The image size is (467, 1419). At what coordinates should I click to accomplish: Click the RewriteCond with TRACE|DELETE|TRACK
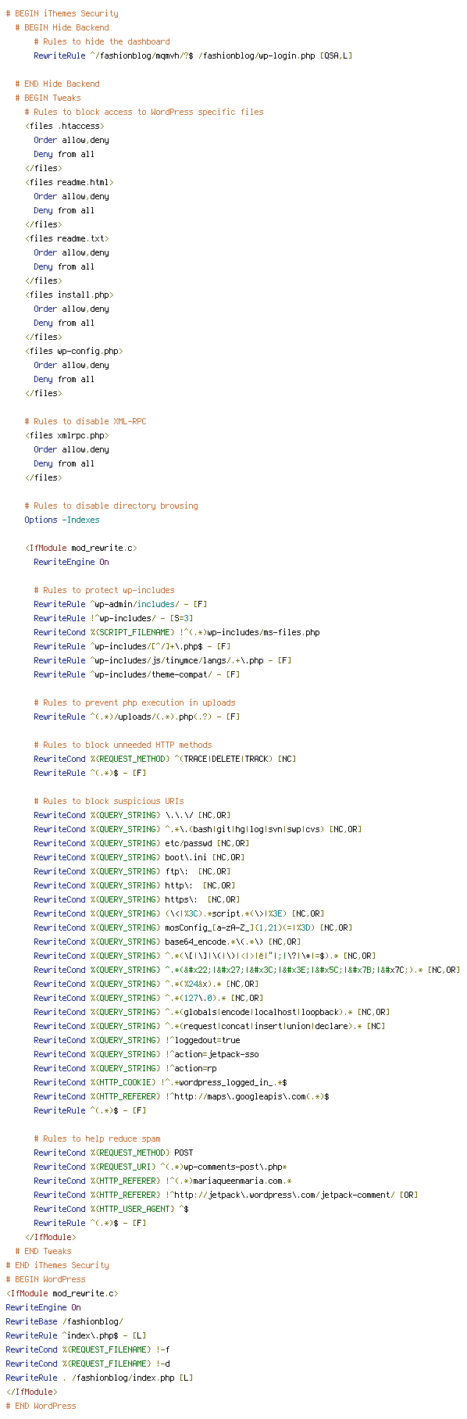coord(165,759)
